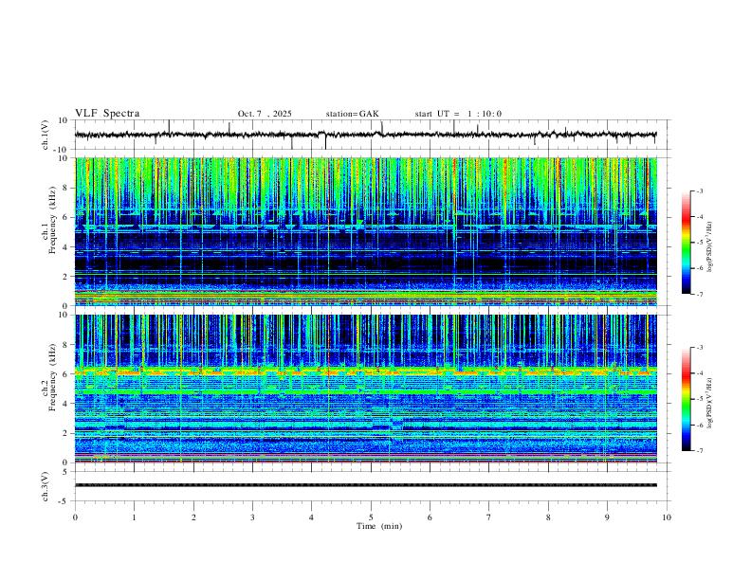Screen dimensions: 751x580
Task: Click time axis tick label "0"
Action: tap(75, 517)
